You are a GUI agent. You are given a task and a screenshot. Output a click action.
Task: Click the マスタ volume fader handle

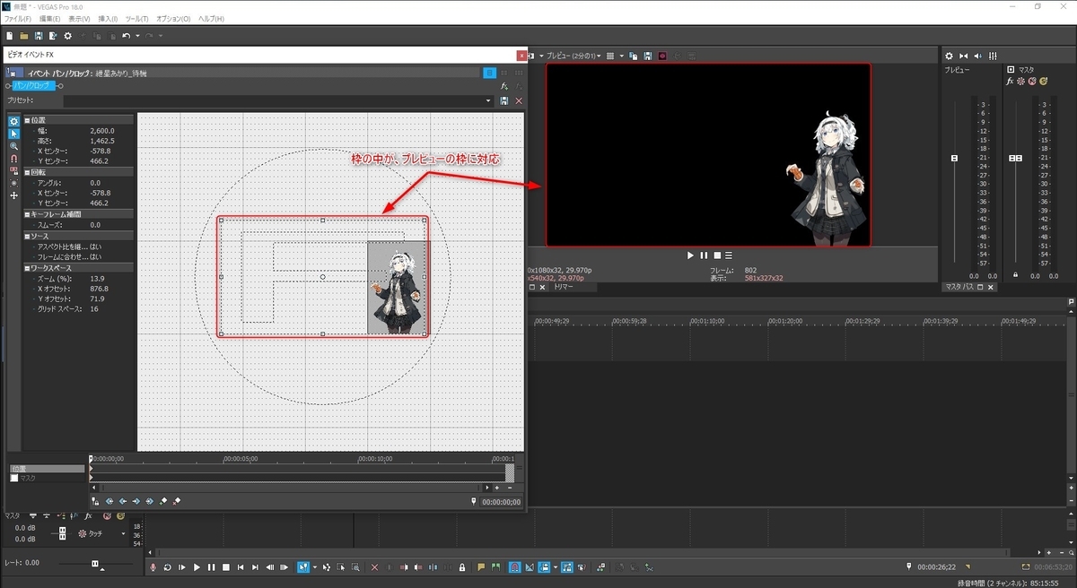coord(1015,159)
